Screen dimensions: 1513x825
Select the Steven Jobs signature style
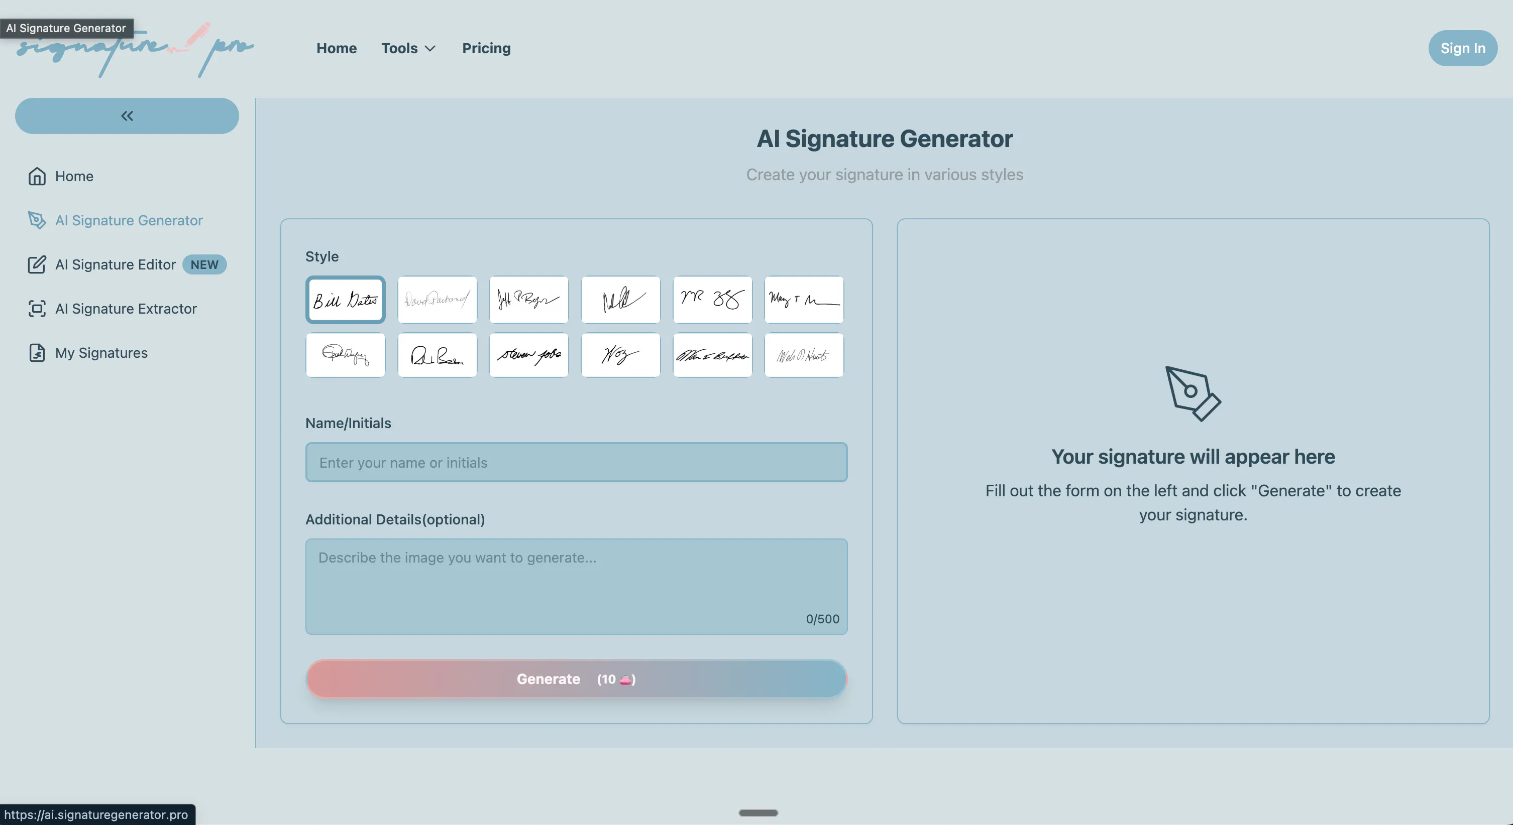528,355
